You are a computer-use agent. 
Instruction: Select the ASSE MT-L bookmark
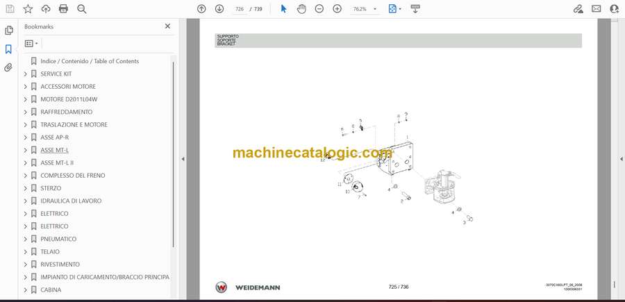point(55,150)
